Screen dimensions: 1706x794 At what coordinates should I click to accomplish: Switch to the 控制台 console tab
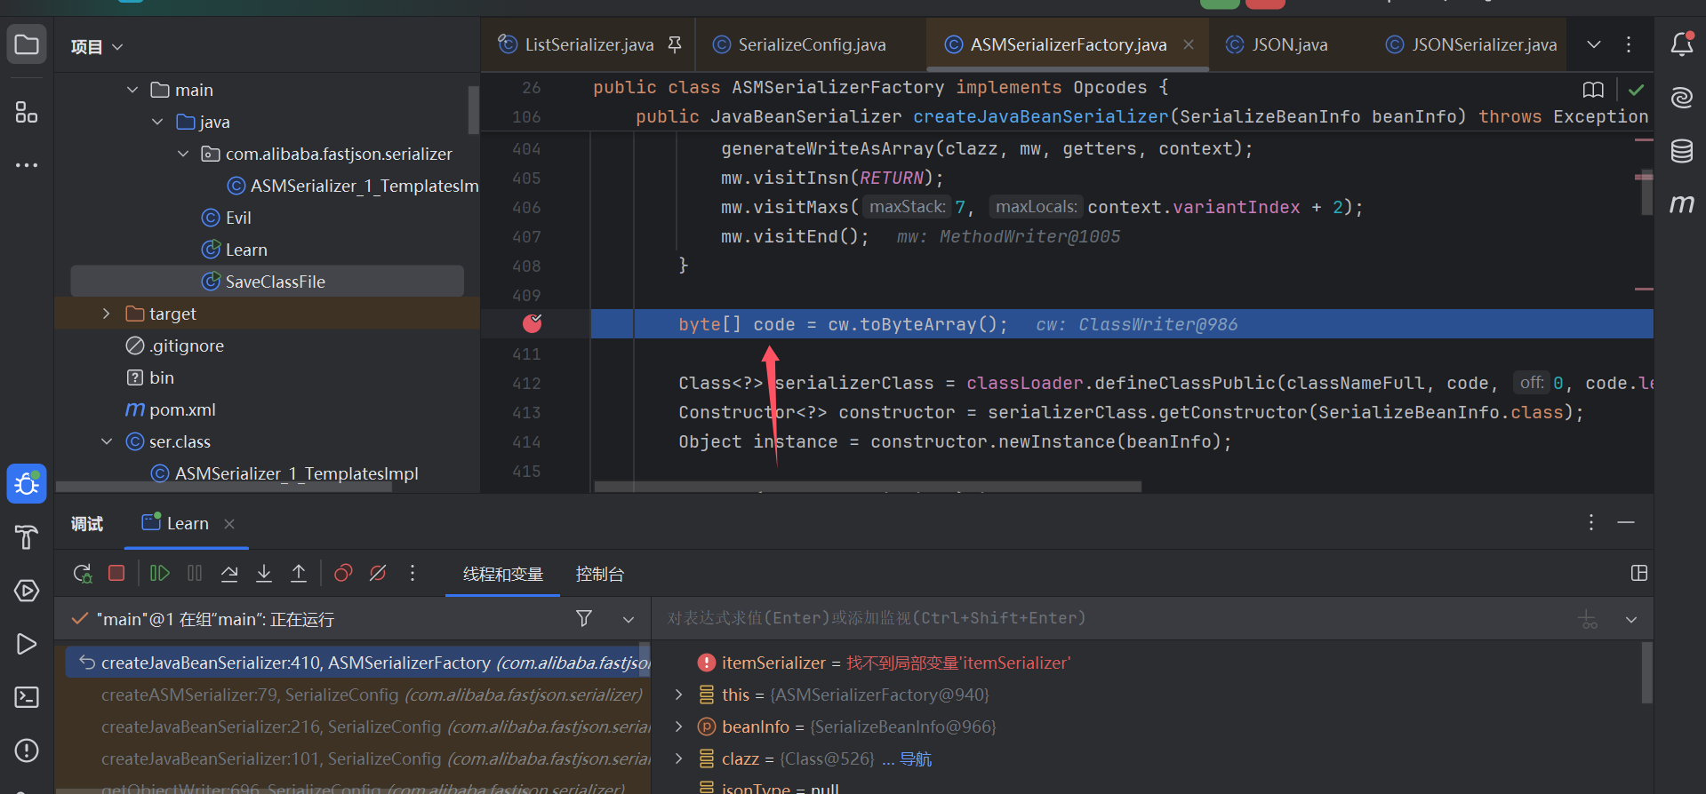click(x=600, y=575)
